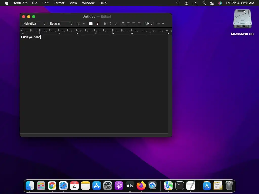
Task: Open Siri from menu bar
Action: tap(220, 3)
